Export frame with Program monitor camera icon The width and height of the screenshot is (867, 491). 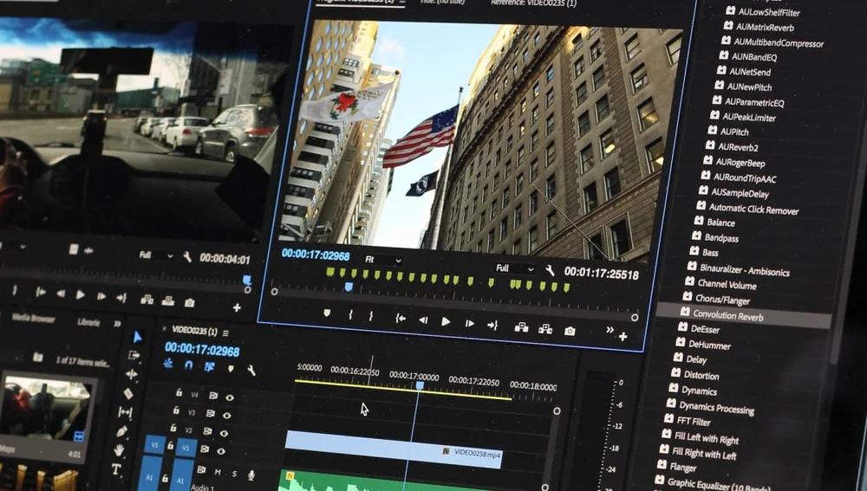coord(570,331)
